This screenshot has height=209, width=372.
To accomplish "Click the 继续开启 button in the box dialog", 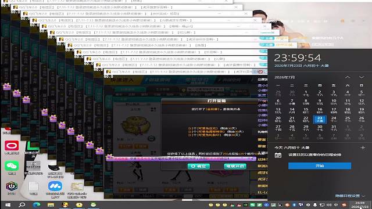I will [x=235, y=167].
